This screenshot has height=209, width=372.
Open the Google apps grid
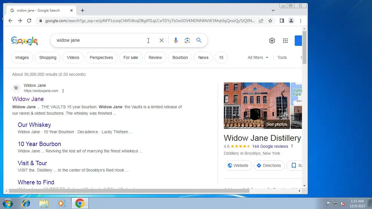(285, 41)
